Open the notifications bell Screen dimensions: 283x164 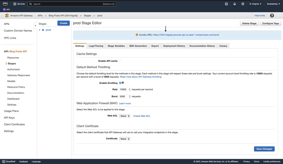point(235,4)
